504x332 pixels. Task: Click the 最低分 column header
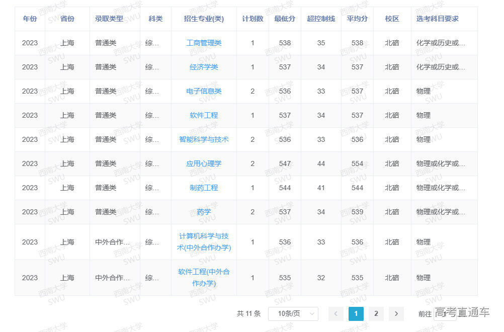point(285,19)
